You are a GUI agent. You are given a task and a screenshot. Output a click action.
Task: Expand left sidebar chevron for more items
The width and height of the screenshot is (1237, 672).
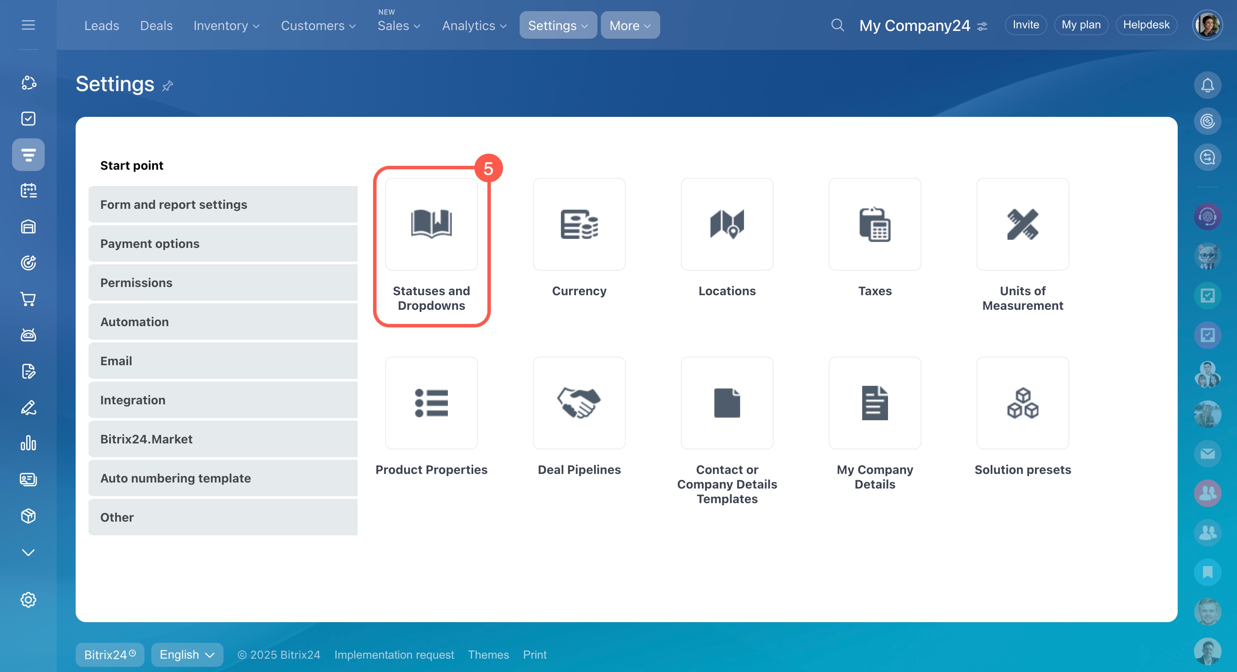[x=28, y=553]
